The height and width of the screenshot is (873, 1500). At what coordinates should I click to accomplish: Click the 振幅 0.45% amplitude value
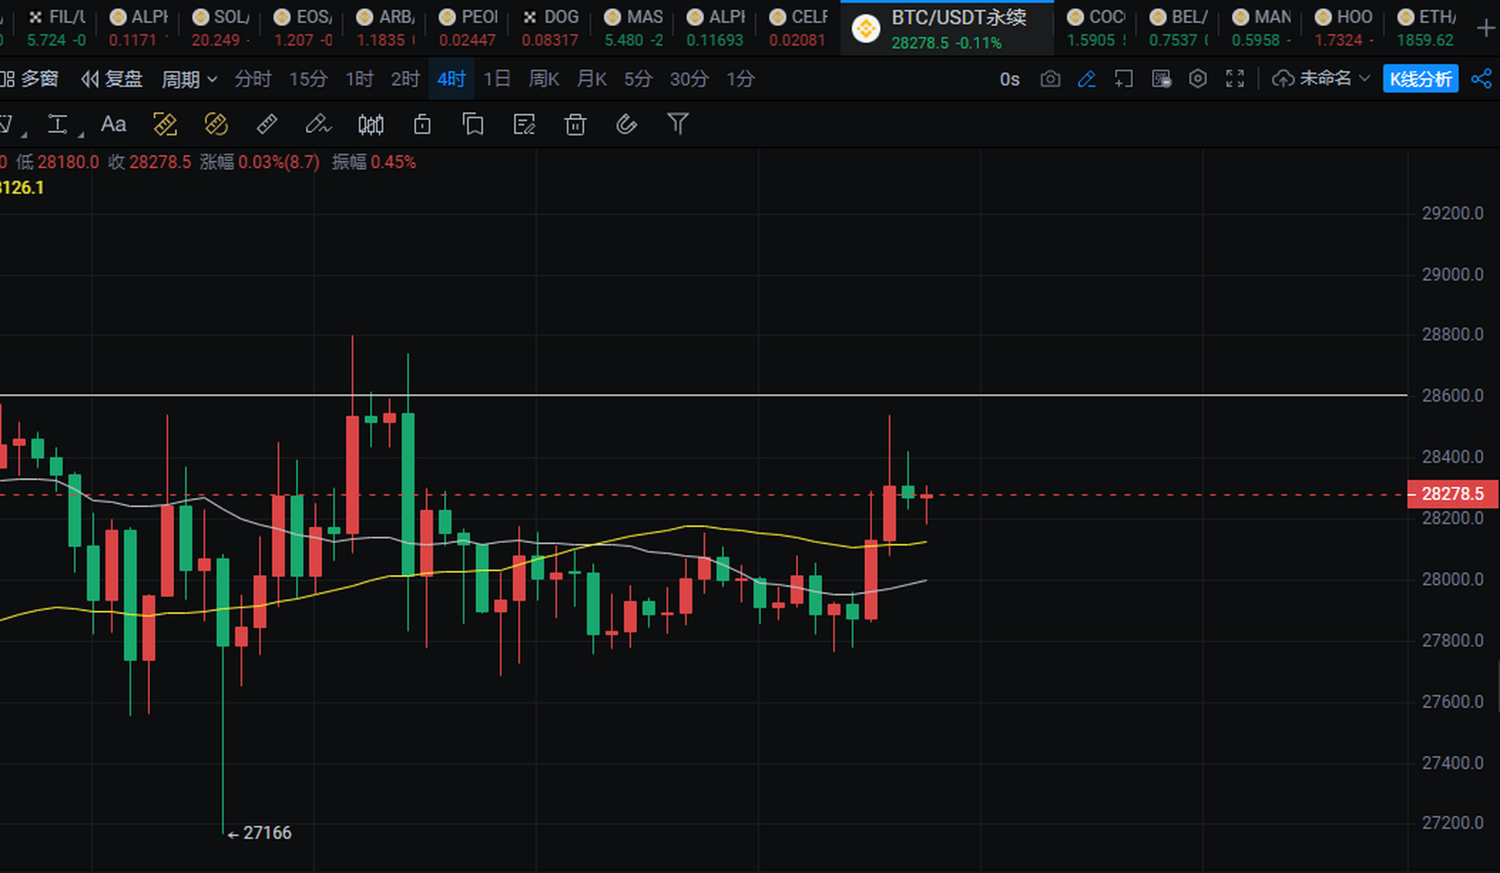point(374,162)
